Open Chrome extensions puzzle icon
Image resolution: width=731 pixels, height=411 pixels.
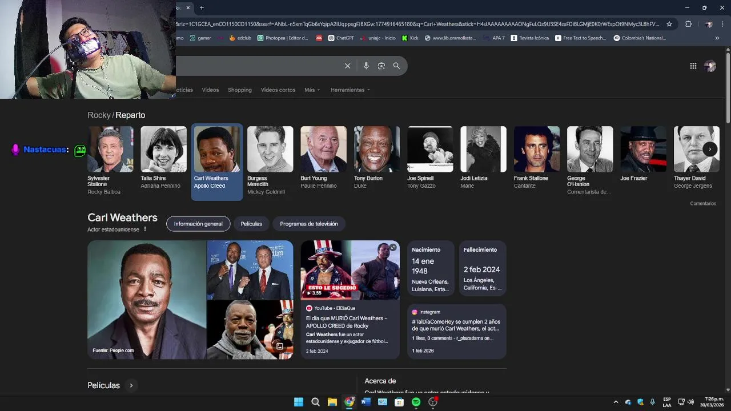pos(688,24)
